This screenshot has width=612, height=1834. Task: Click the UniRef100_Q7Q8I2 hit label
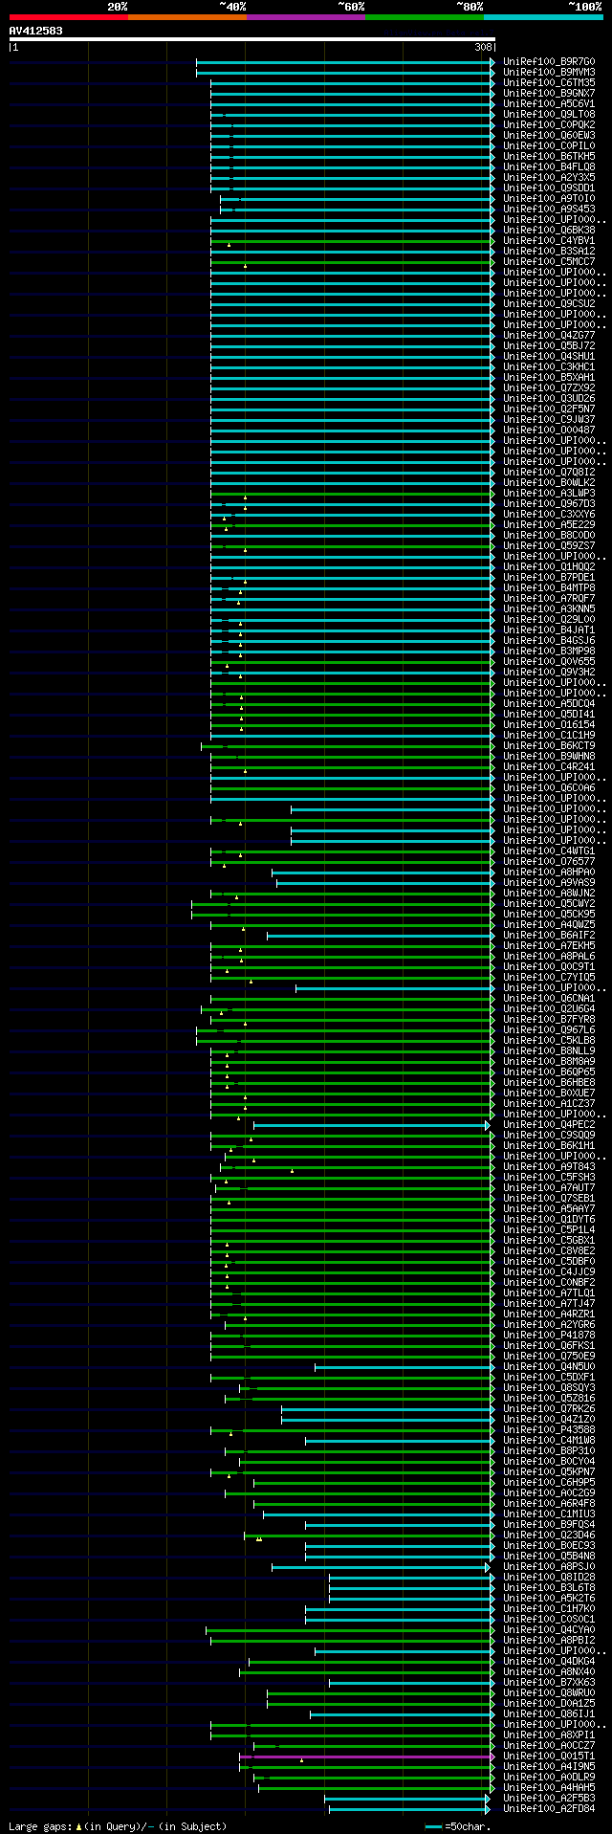pos(549,472)
